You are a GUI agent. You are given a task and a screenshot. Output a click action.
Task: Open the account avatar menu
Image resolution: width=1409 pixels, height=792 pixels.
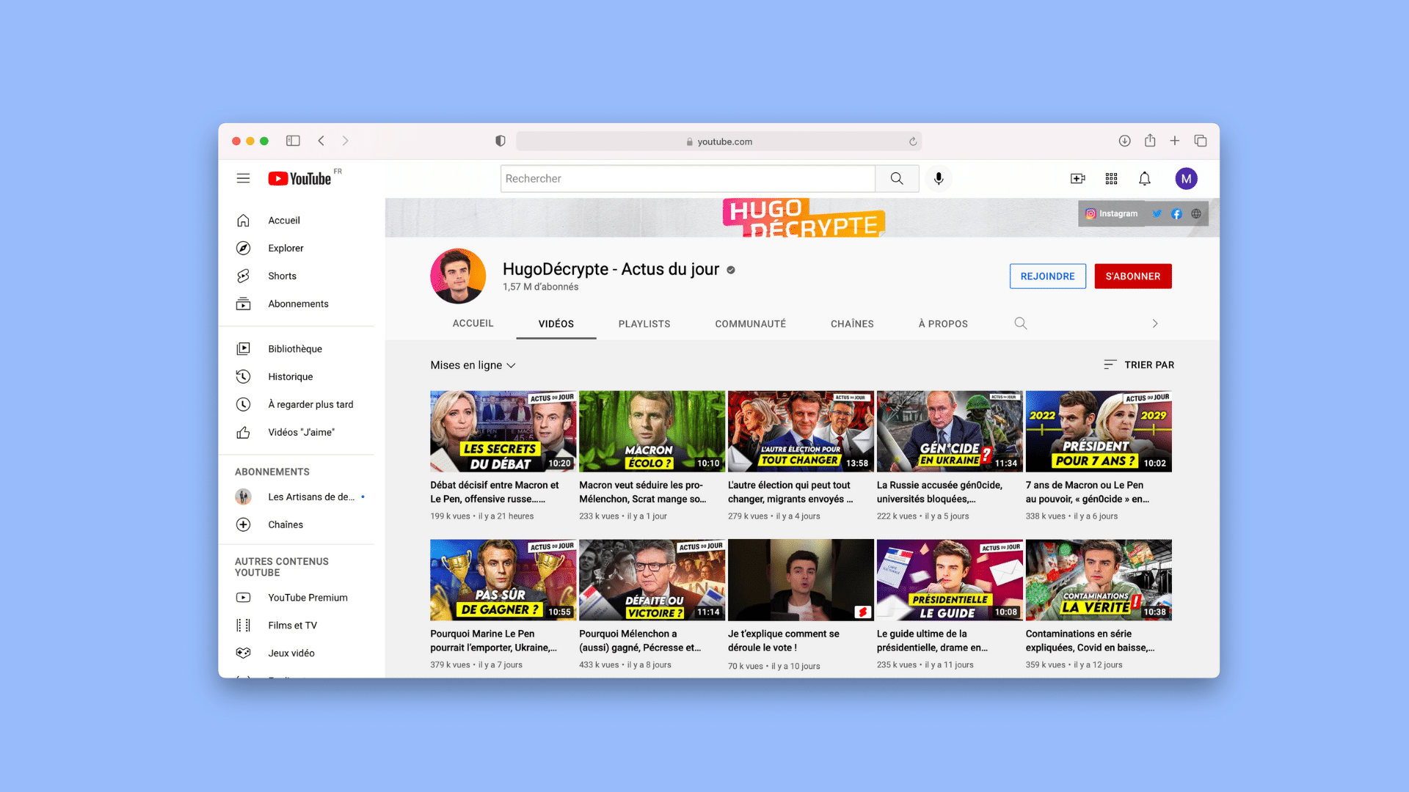tap(1186, 178)
